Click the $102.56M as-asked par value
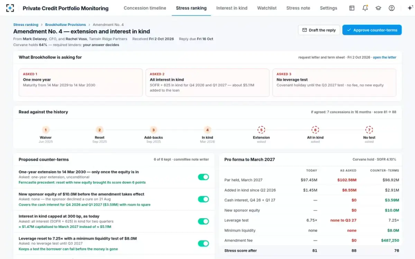Screen dimensions: 415x259 point(347,180)
